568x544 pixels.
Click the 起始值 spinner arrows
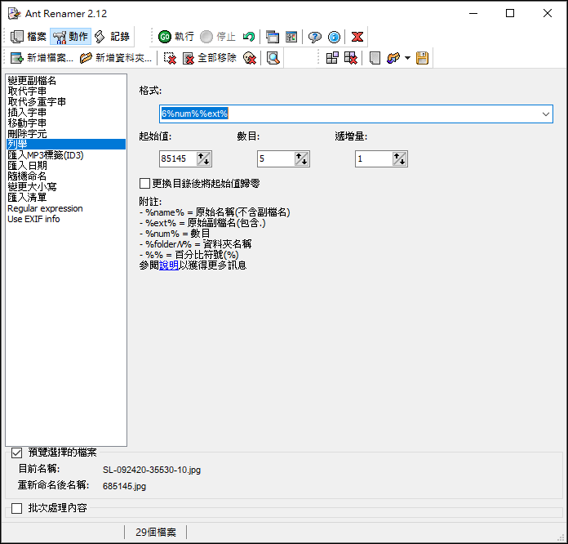[x=204, y=158]
